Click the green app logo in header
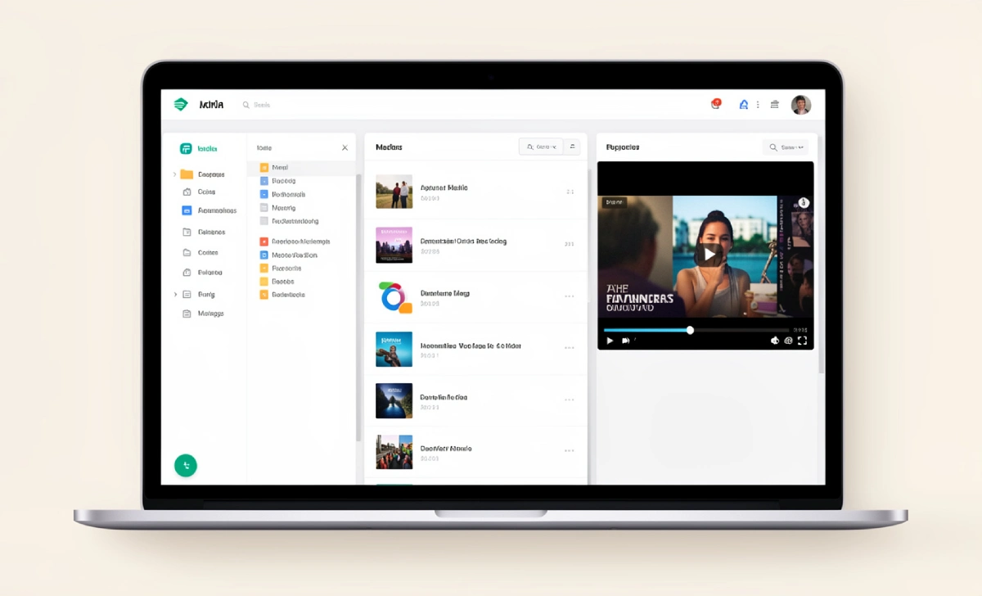The image size is (982, 596). coord(181,105)
